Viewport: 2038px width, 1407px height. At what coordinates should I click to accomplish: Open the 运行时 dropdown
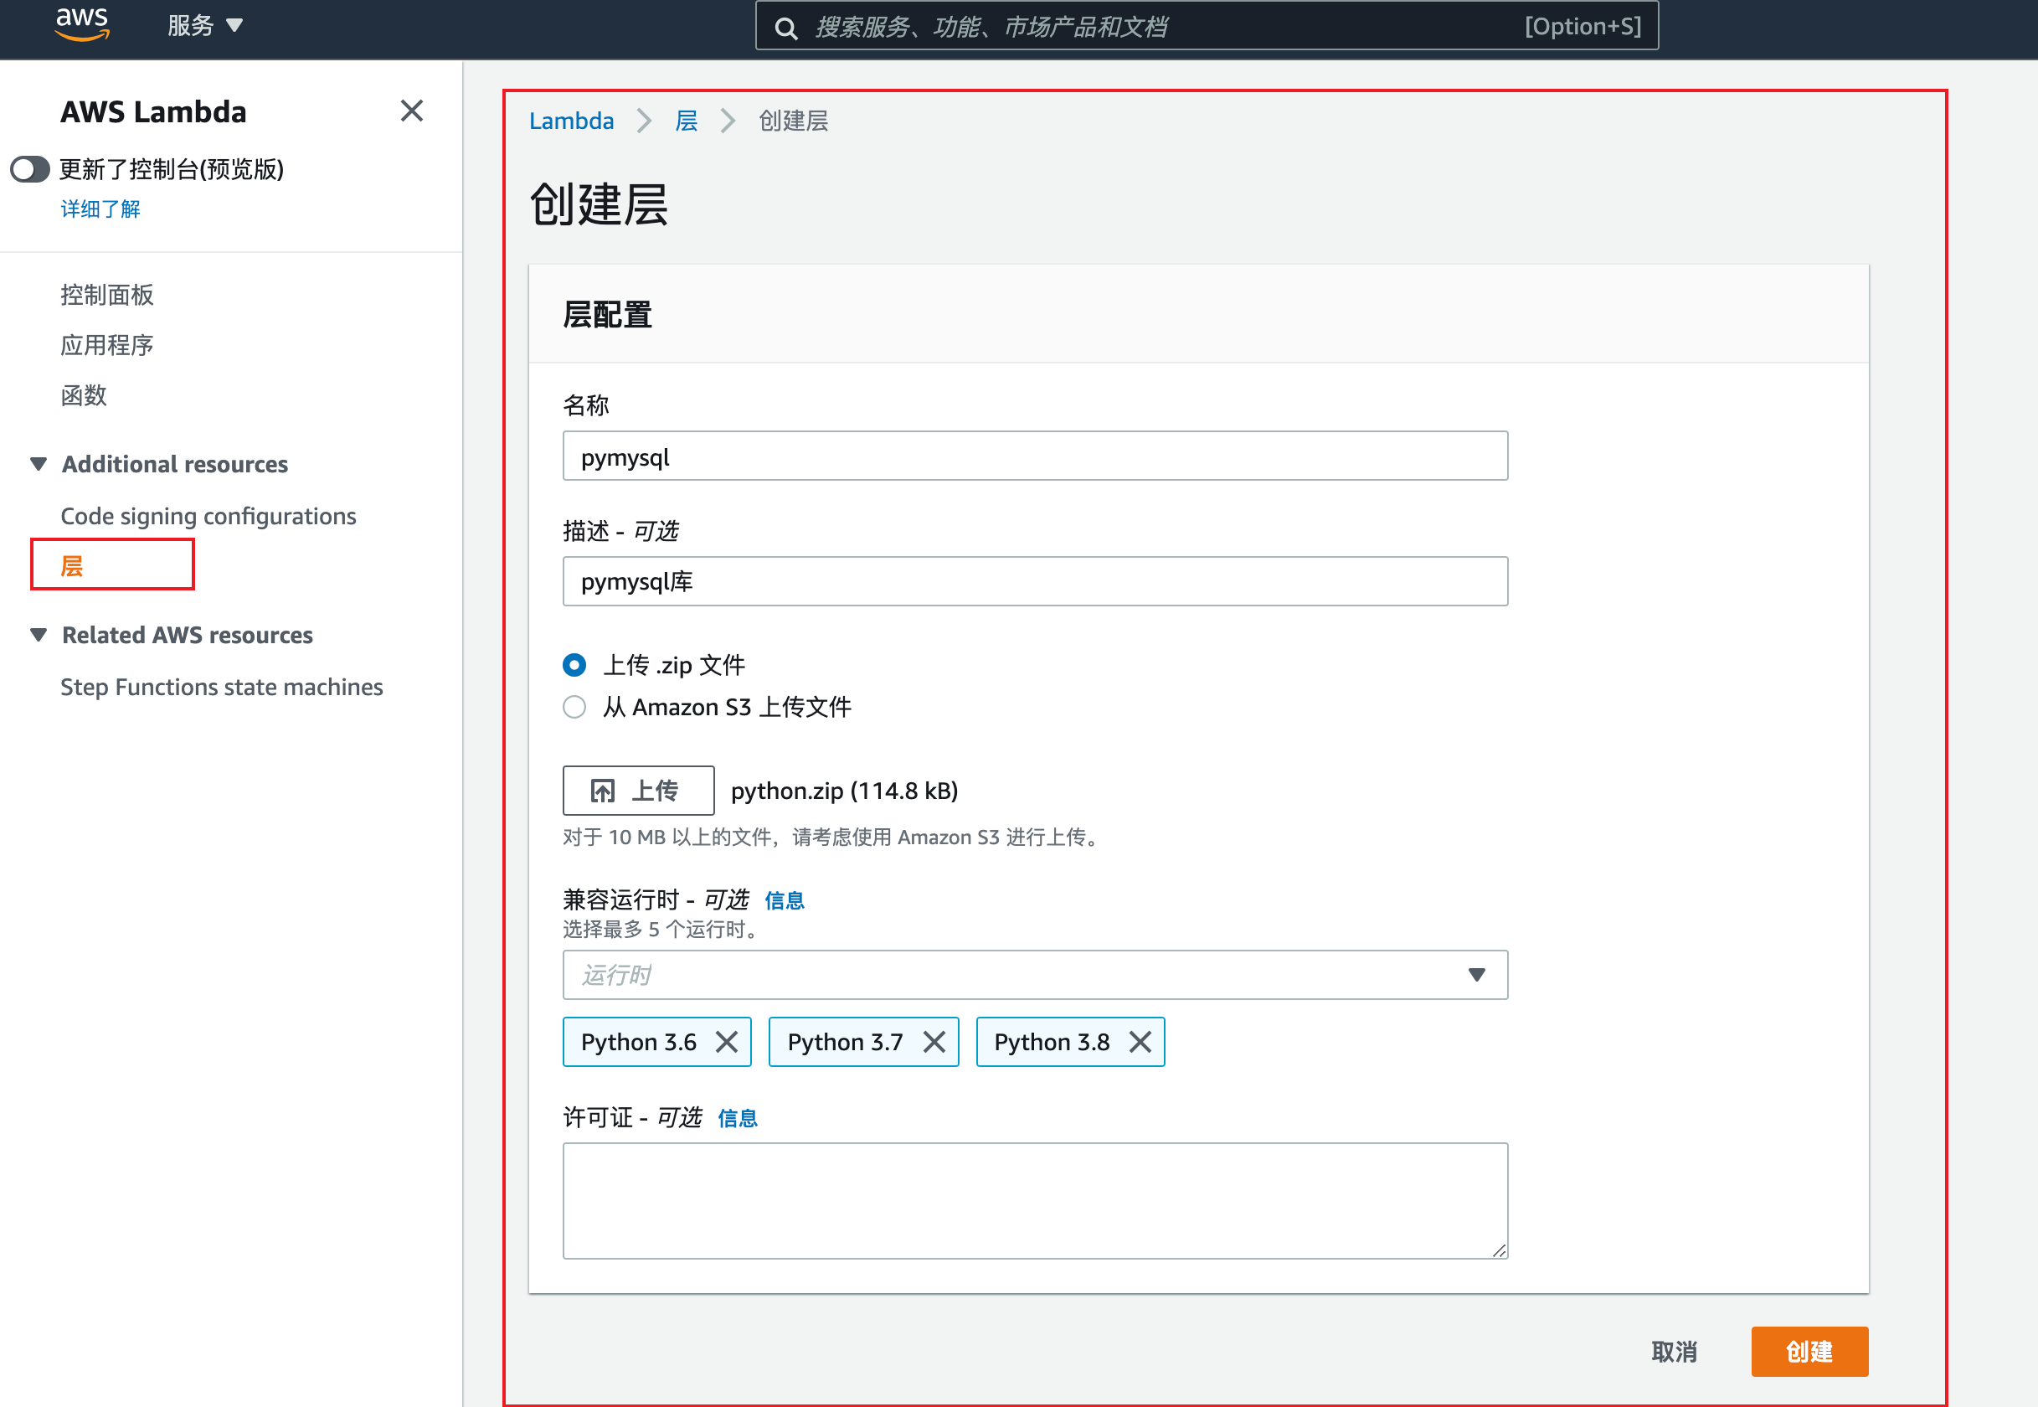pyautogui.click(x=1476, y=974)
